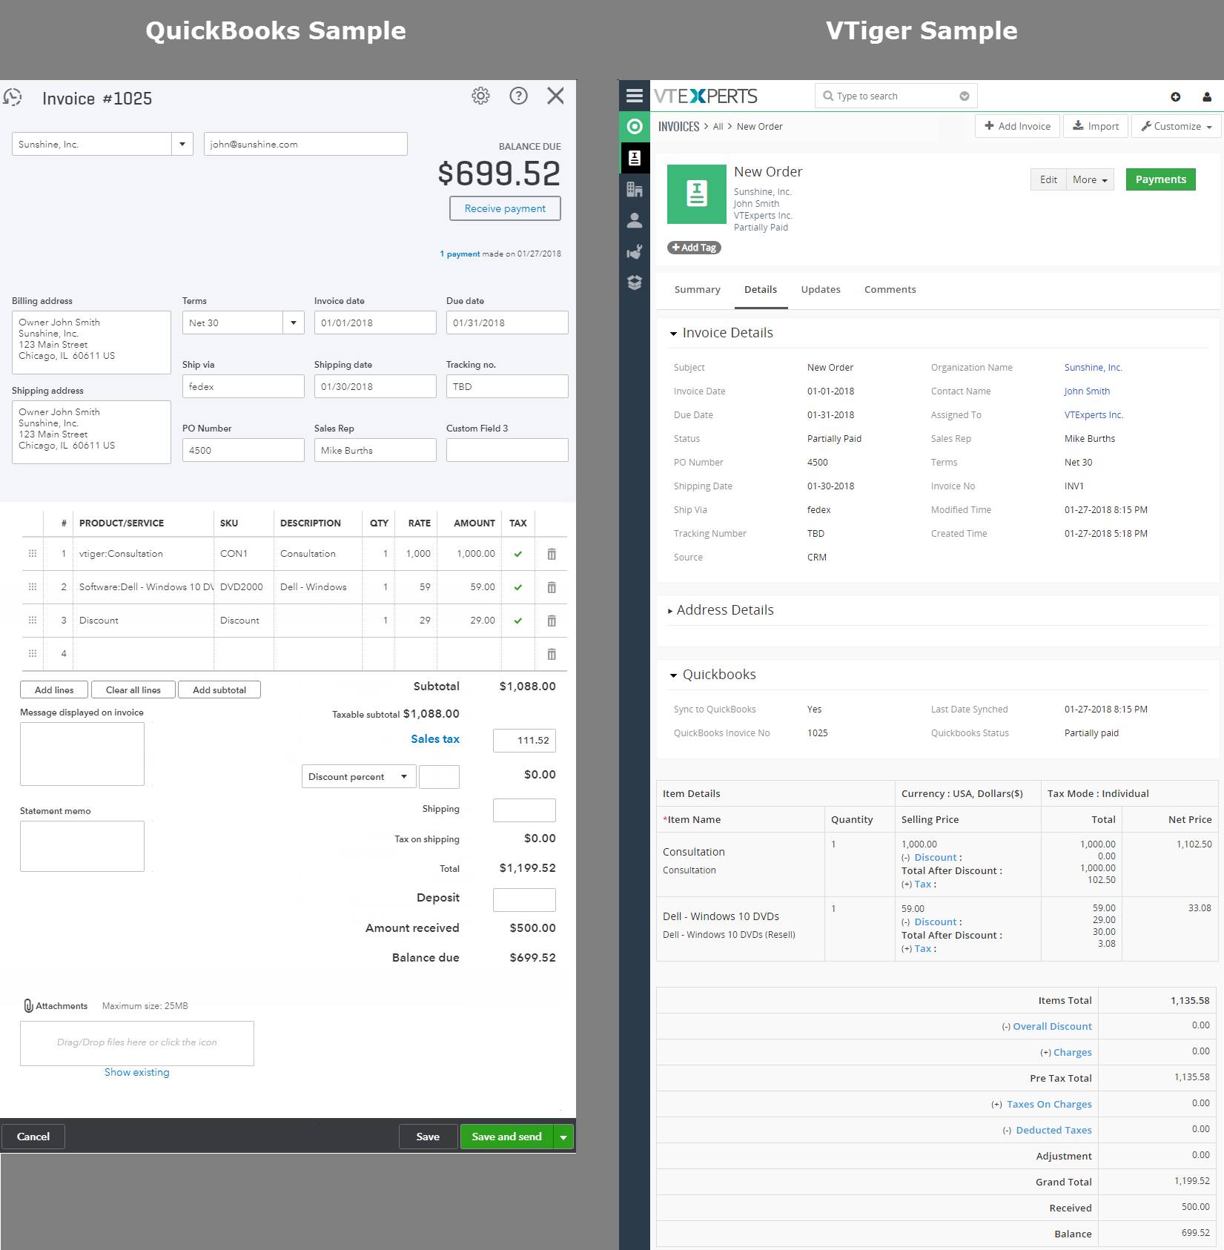Open QuickBooks invoice settings gear
The width and height of the screenshot is (1224, 1250).
coord(480,96)
